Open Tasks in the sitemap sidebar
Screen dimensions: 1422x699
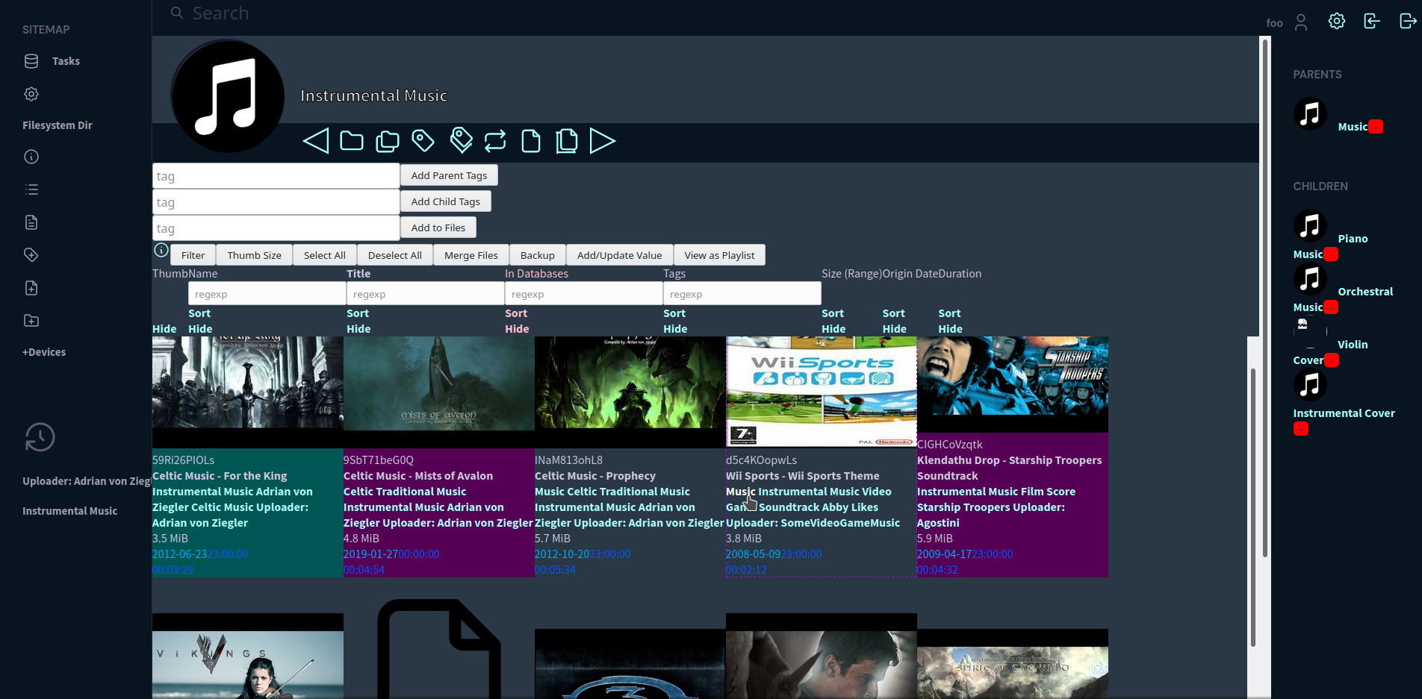tap(66, 61)
